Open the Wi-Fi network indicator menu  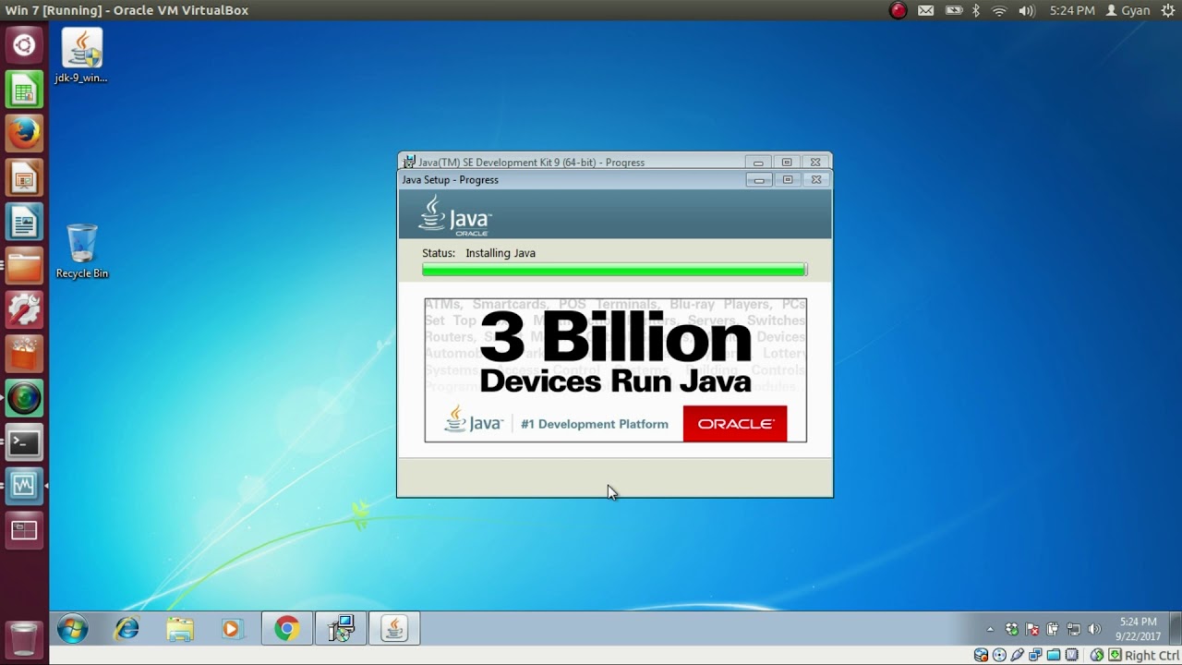[x=999, y=10]
